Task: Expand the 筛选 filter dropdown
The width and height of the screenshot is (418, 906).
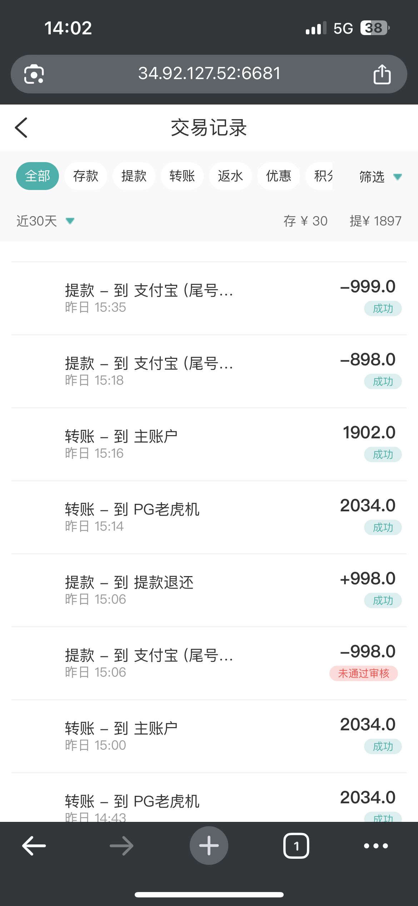Action: click(x=380, y=177)
